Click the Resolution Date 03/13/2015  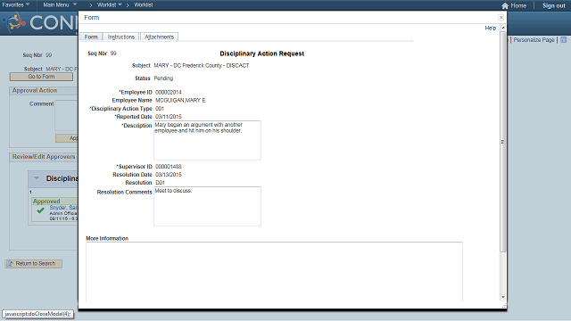tap(169, 175)
